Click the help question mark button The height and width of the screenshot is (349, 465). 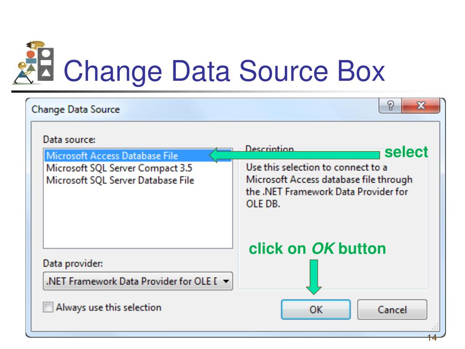(390, 105)
